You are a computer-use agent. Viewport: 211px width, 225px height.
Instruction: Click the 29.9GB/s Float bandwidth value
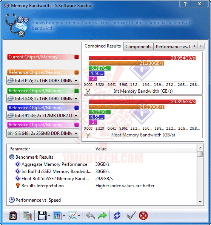104,179
